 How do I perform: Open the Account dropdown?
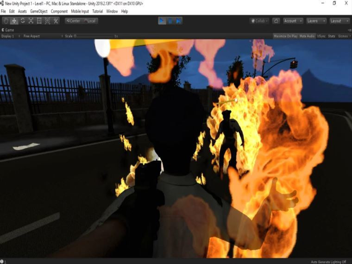pyautogui.click(x=293, y=21)
